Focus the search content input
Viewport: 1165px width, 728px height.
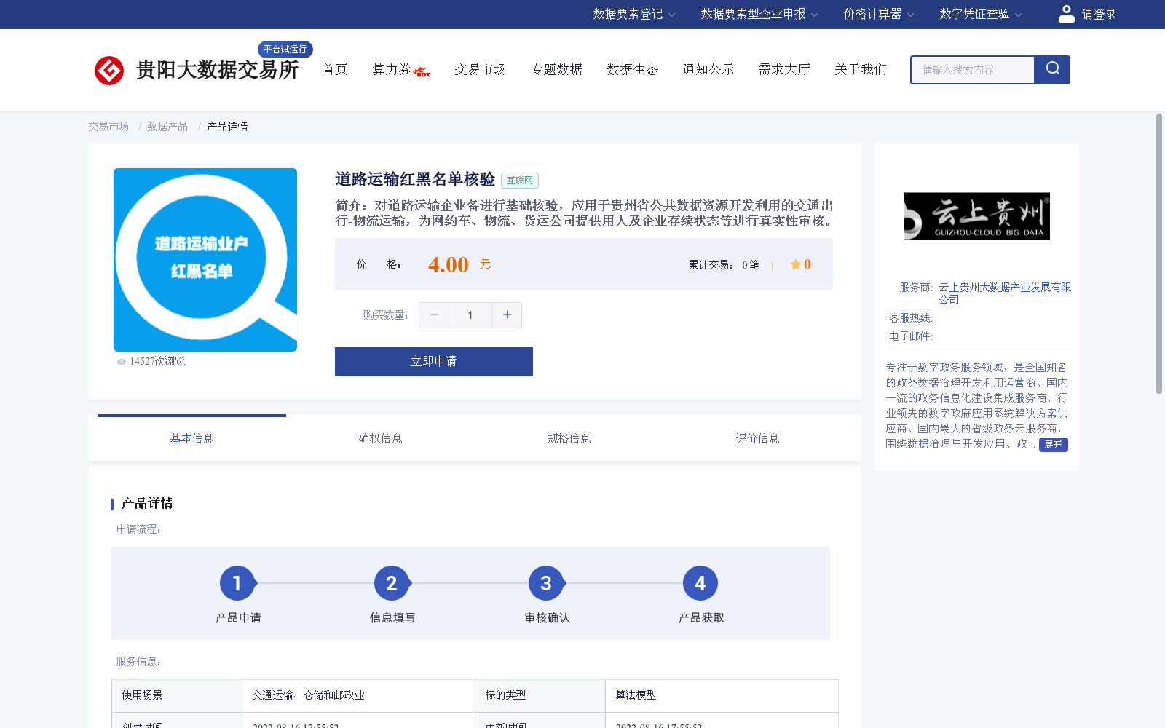tap(973, 70)
